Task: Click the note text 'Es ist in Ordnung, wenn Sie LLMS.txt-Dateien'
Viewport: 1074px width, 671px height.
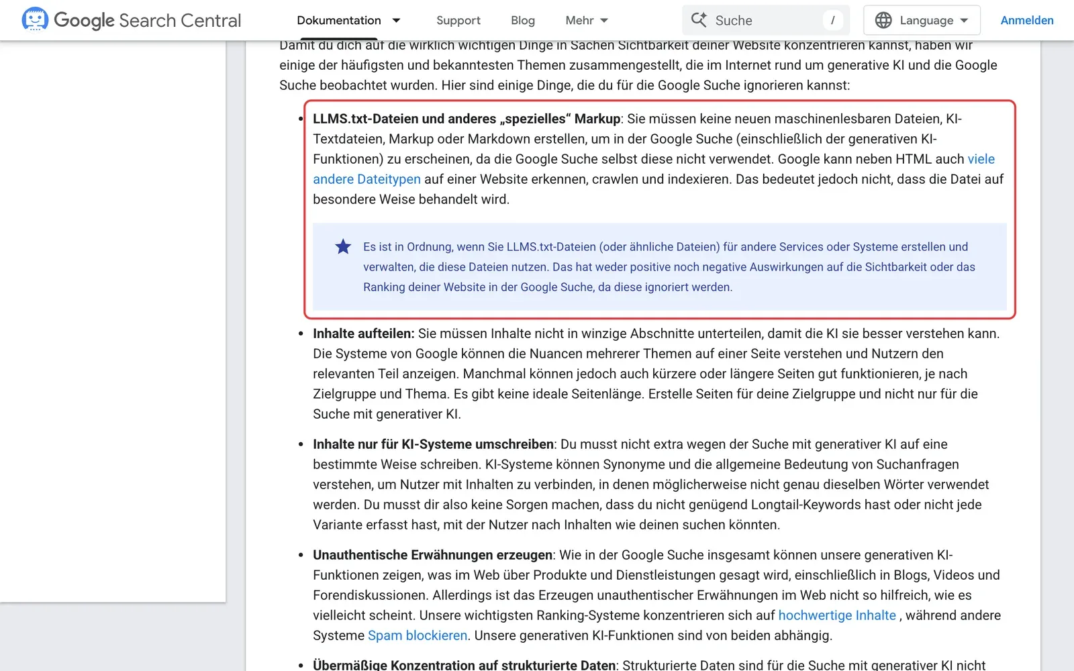Action: coord(479,247)
